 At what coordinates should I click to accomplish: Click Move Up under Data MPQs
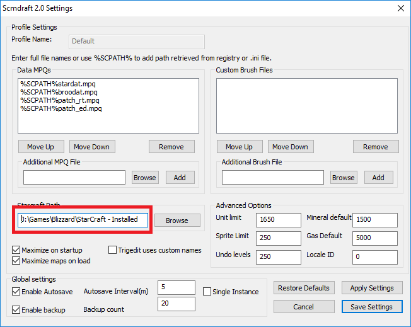coord(40,147)
